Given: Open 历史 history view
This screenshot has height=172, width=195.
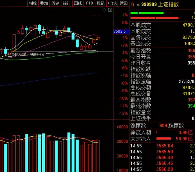Looking at the screenshot, I should 55,3.
